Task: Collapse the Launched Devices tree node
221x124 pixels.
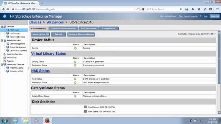Action: (x=2, y=64)
